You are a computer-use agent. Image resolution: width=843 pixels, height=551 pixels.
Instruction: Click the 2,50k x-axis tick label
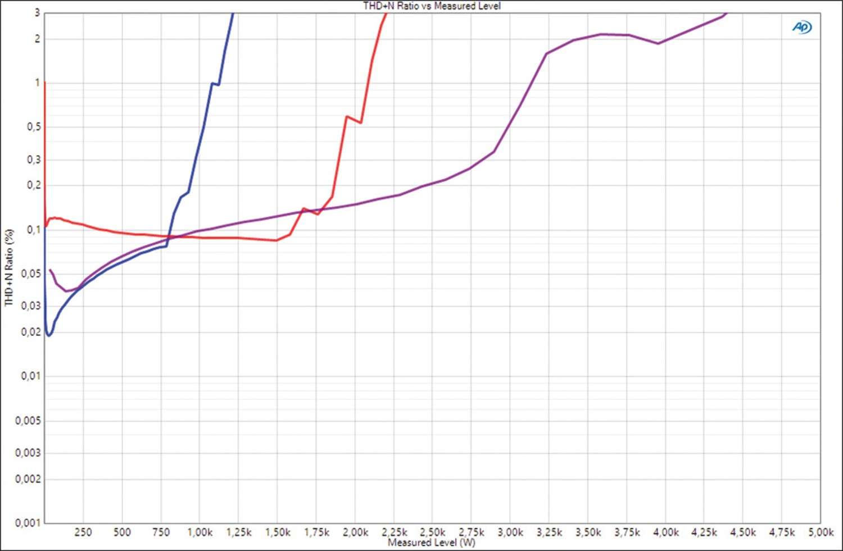433,532
